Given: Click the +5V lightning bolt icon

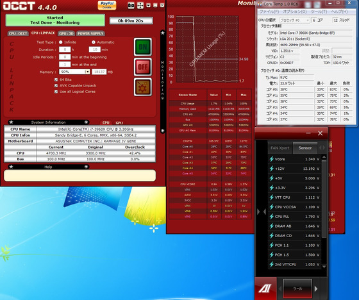Looking at the screenshot, I should [x=272, y=178].
